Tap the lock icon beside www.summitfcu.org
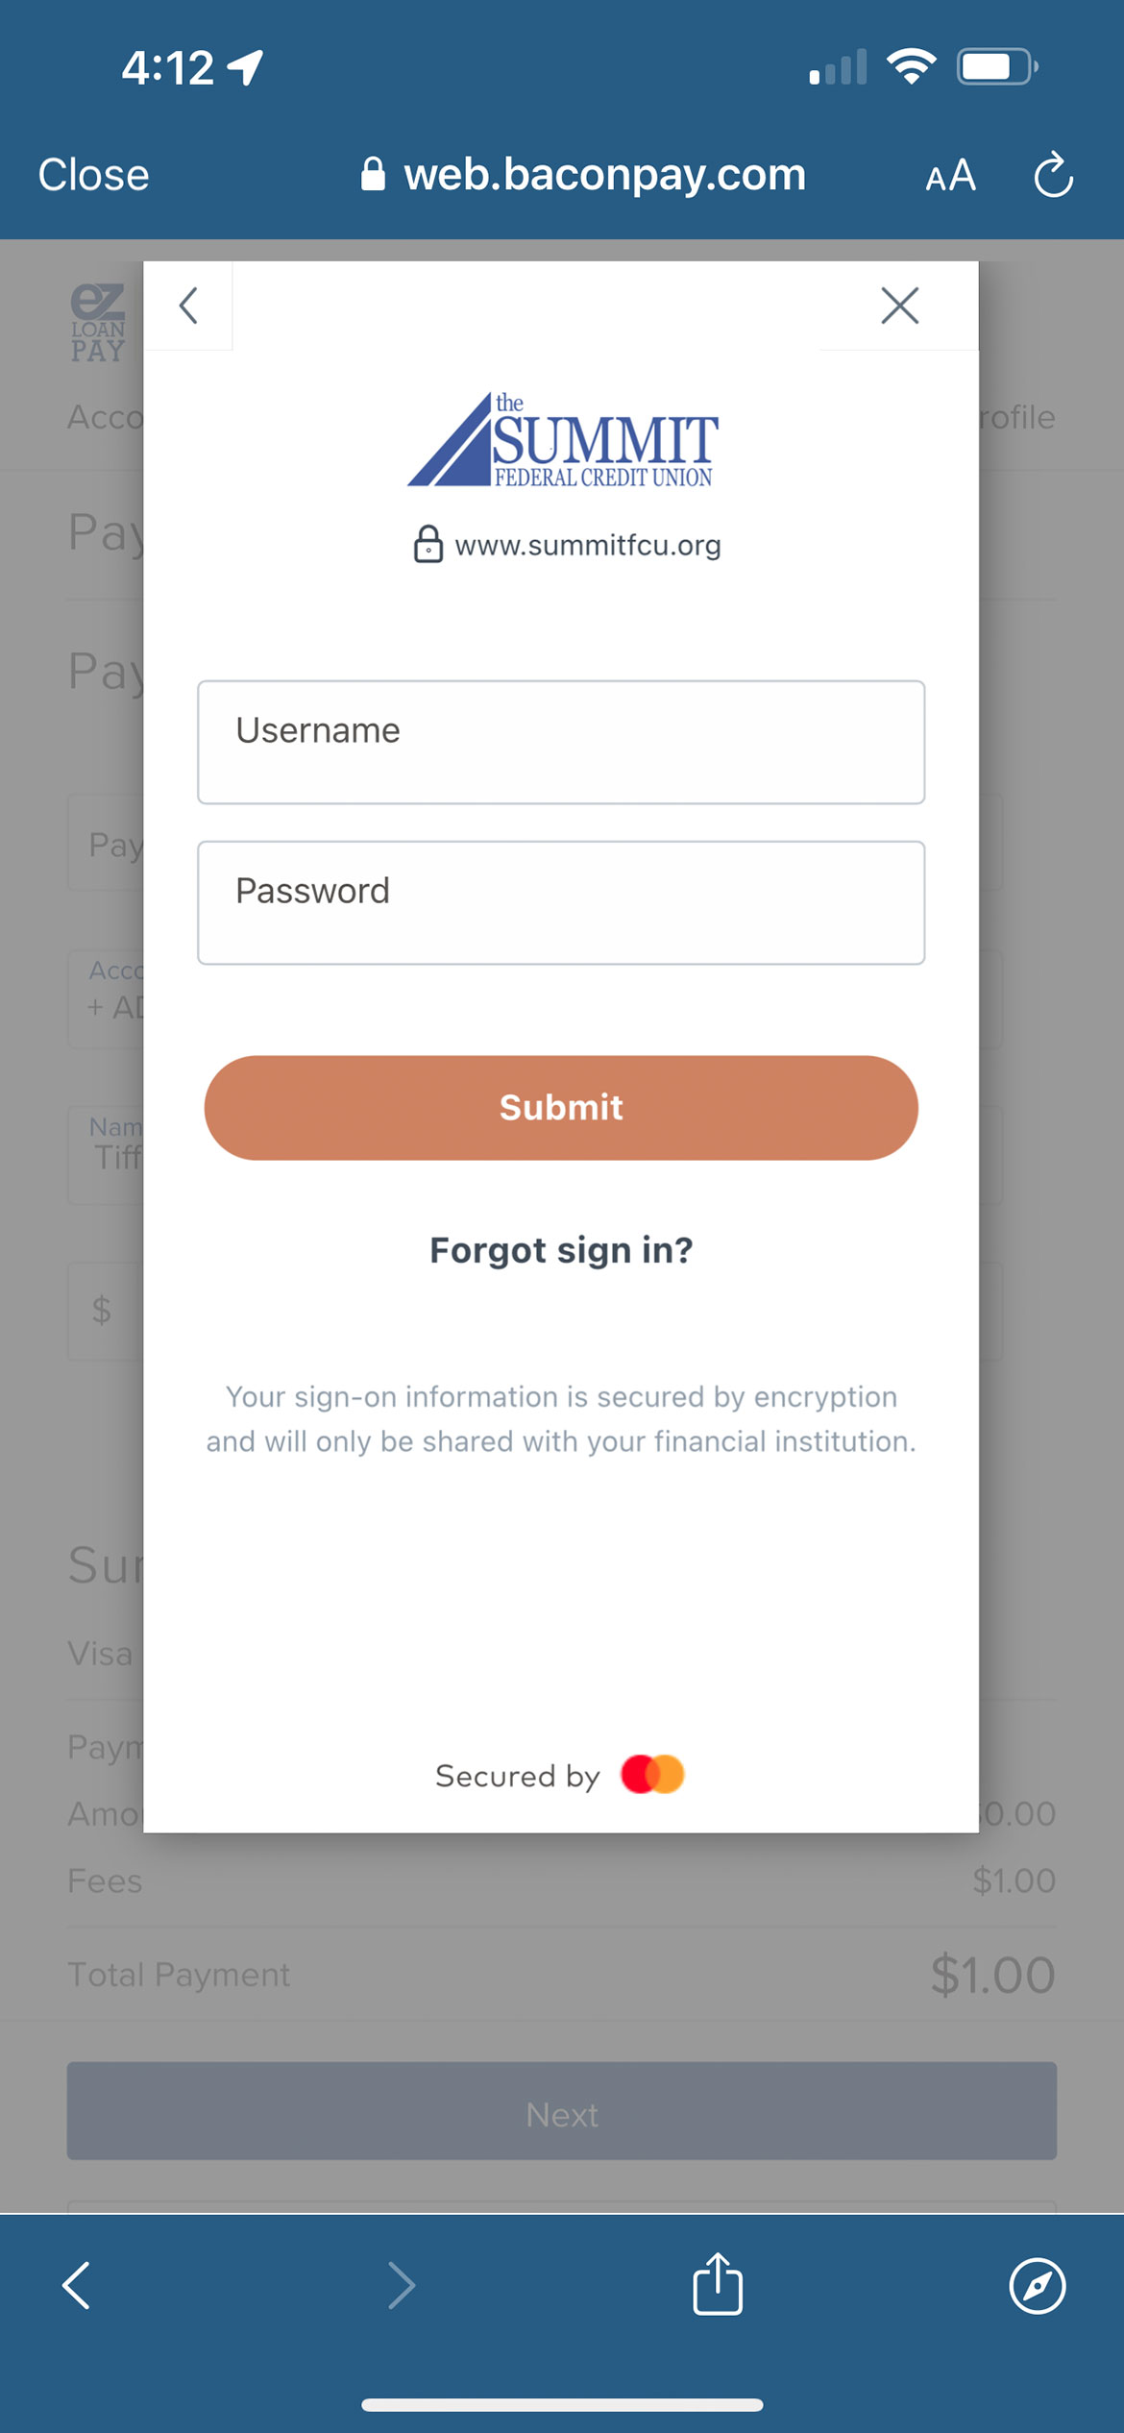The width and height of the screenshot is (1124, 2433). (x=428, y=545)
